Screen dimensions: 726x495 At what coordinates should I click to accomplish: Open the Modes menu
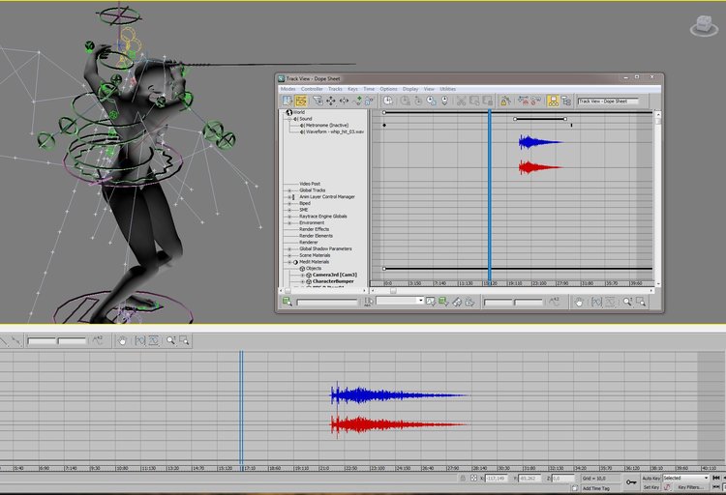(x=288, y=89)
